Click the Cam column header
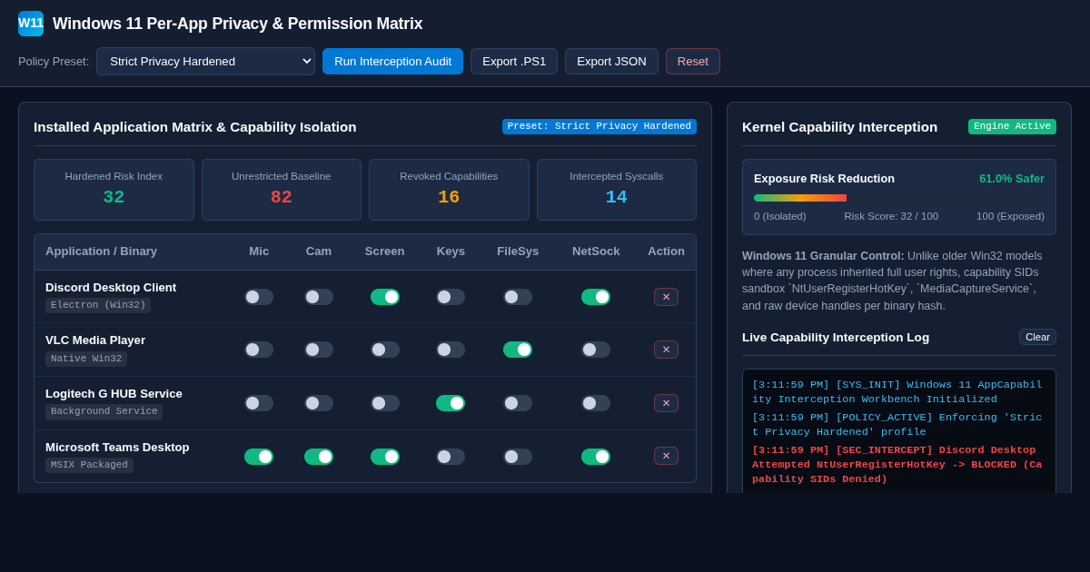1090x572 pixels. pos(319,251)
